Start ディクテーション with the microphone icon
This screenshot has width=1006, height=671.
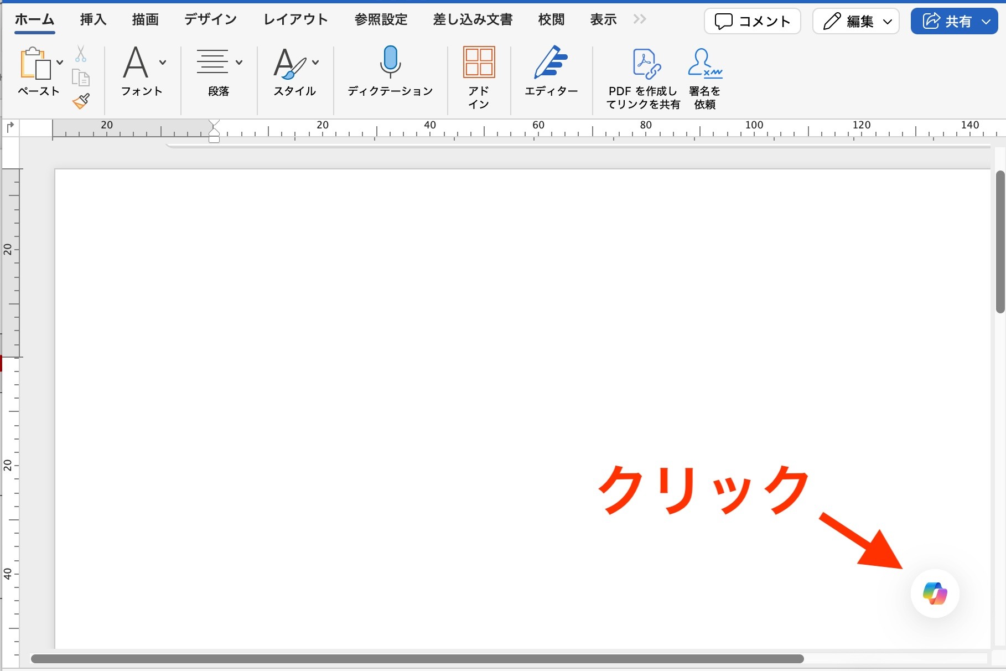(390, 62)
